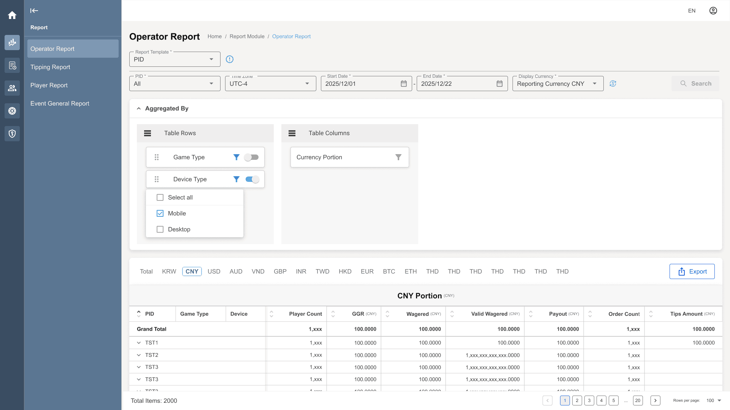Image resolution: width=730 pixels, height=410 pixels.
Task: Go to page 3 of results
Action: point(589,401)
